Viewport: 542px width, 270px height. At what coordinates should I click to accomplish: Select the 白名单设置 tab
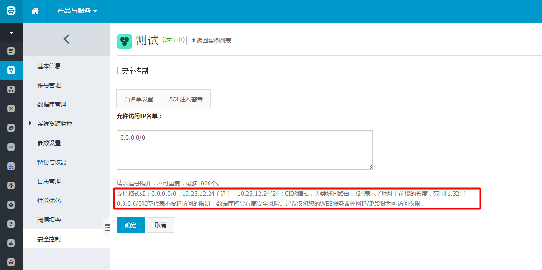(x=139, y=99)
